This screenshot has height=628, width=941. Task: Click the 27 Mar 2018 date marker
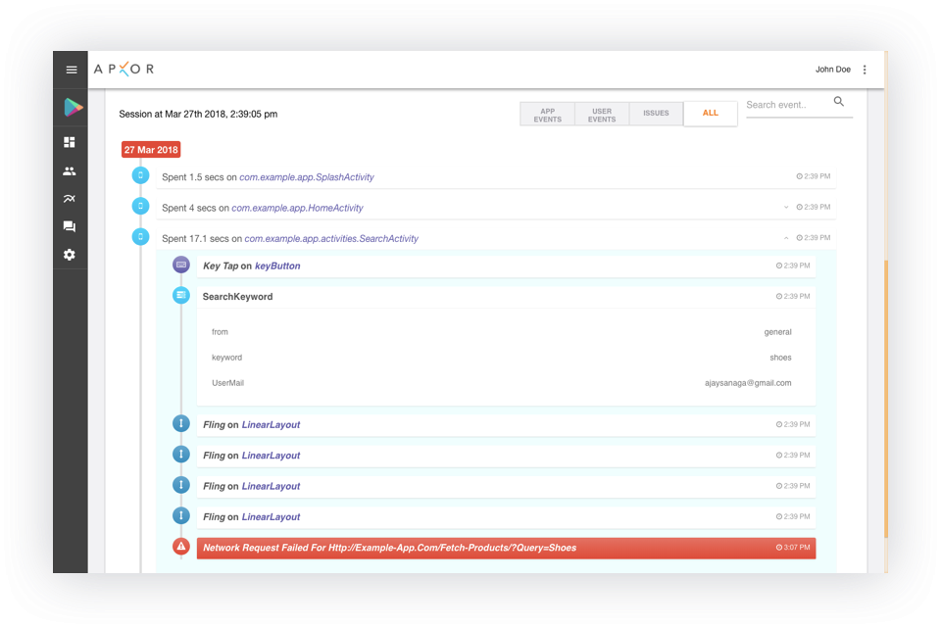151,150
